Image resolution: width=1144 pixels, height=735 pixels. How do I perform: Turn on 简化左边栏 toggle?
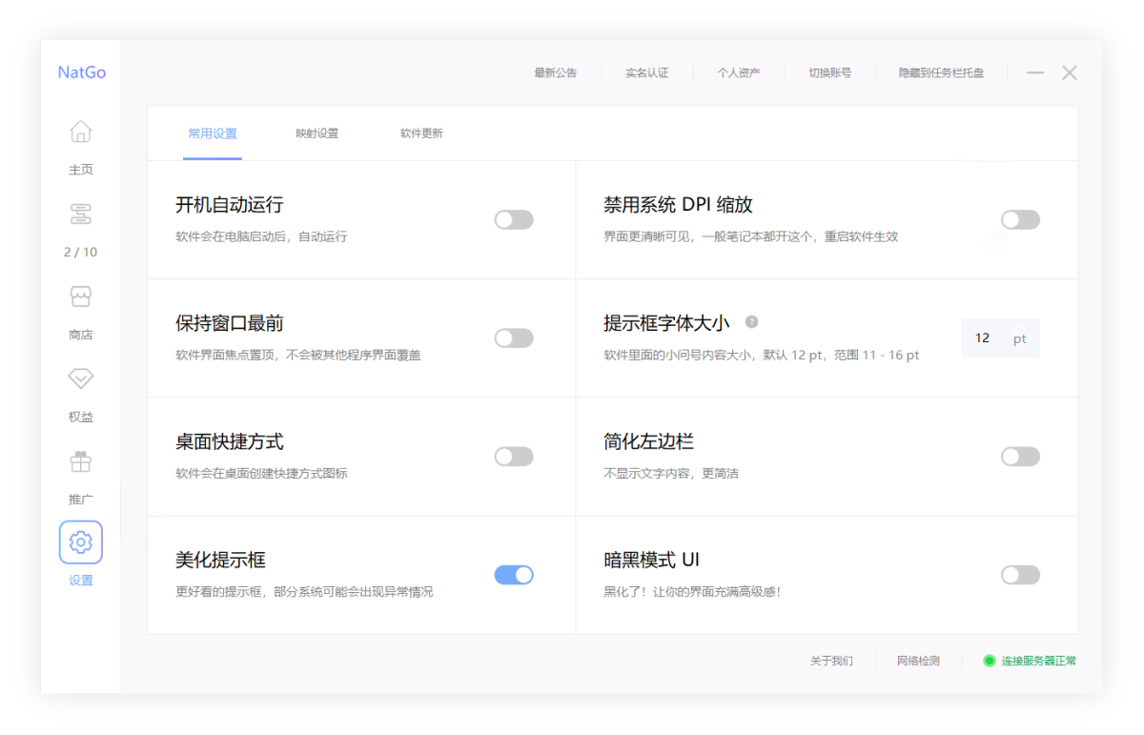point(1020,457)
